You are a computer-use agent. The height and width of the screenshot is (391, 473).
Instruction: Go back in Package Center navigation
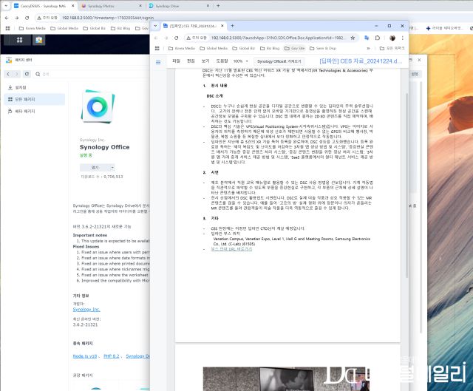tap(10, 74)
